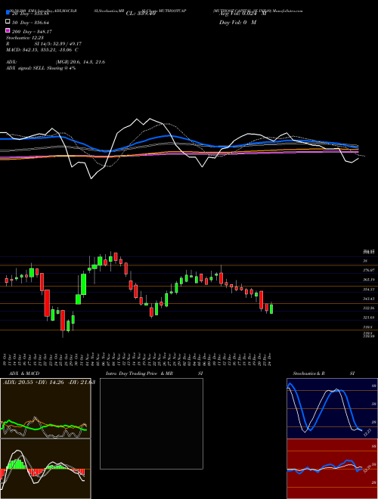Click the last green candlestick on the chart
The height and width of the screenshot is (499, 378).
point(271,308)
